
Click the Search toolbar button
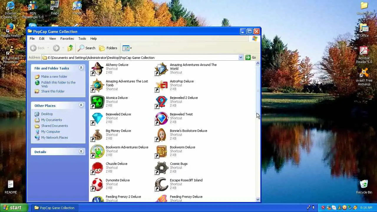tap(87, 48)
